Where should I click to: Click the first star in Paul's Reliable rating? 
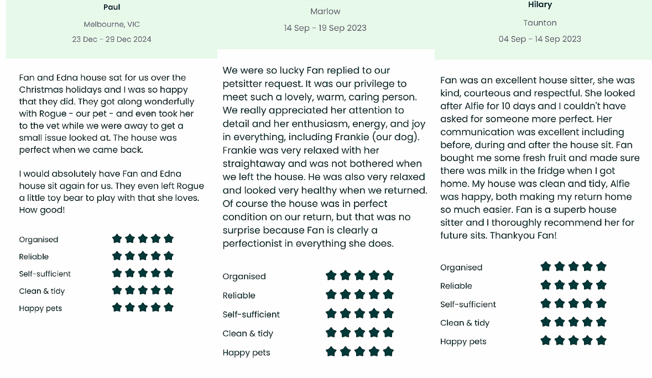117,256
